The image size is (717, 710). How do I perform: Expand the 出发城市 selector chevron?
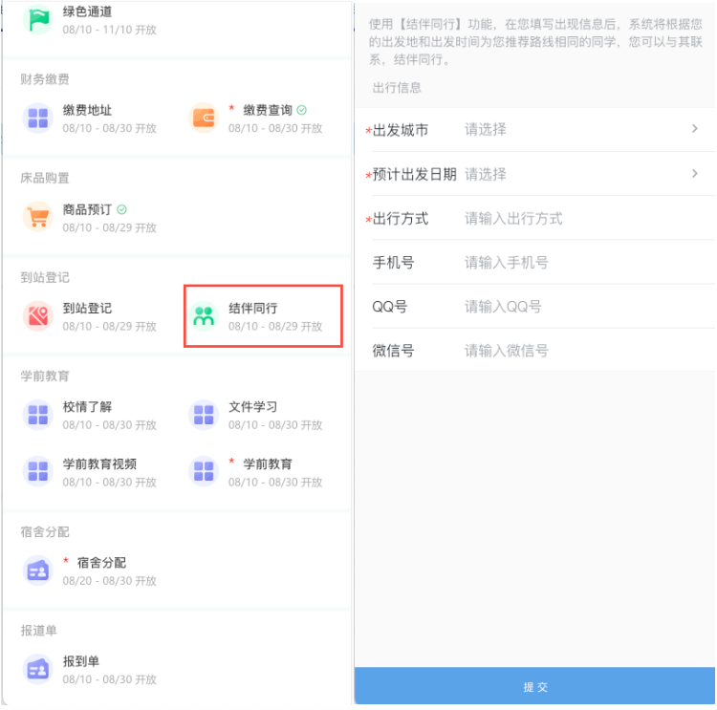point(695,129)
